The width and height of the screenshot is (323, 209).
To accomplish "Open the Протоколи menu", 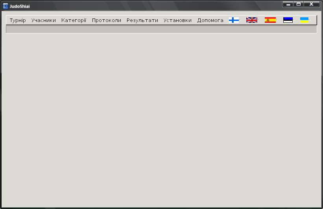I will point(107,20).
